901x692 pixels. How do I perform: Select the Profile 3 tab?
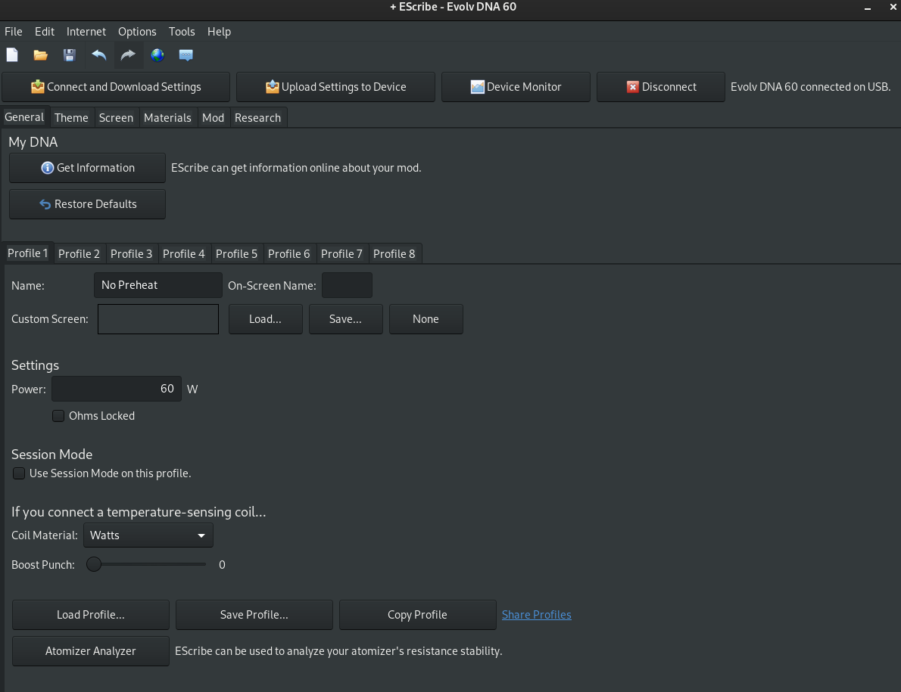(131, 254)
